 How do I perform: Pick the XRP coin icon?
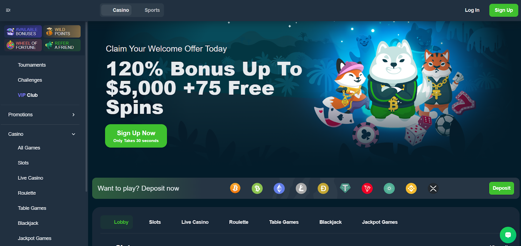point(433,188)
